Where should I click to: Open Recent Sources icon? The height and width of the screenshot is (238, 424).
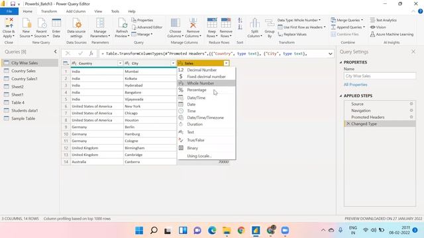tap(42, 23)
